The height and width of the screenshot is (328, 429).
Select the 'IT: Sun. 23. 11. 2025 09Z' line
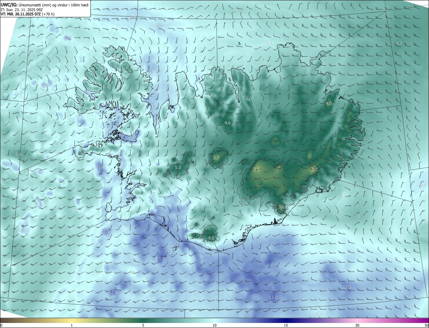21,10
